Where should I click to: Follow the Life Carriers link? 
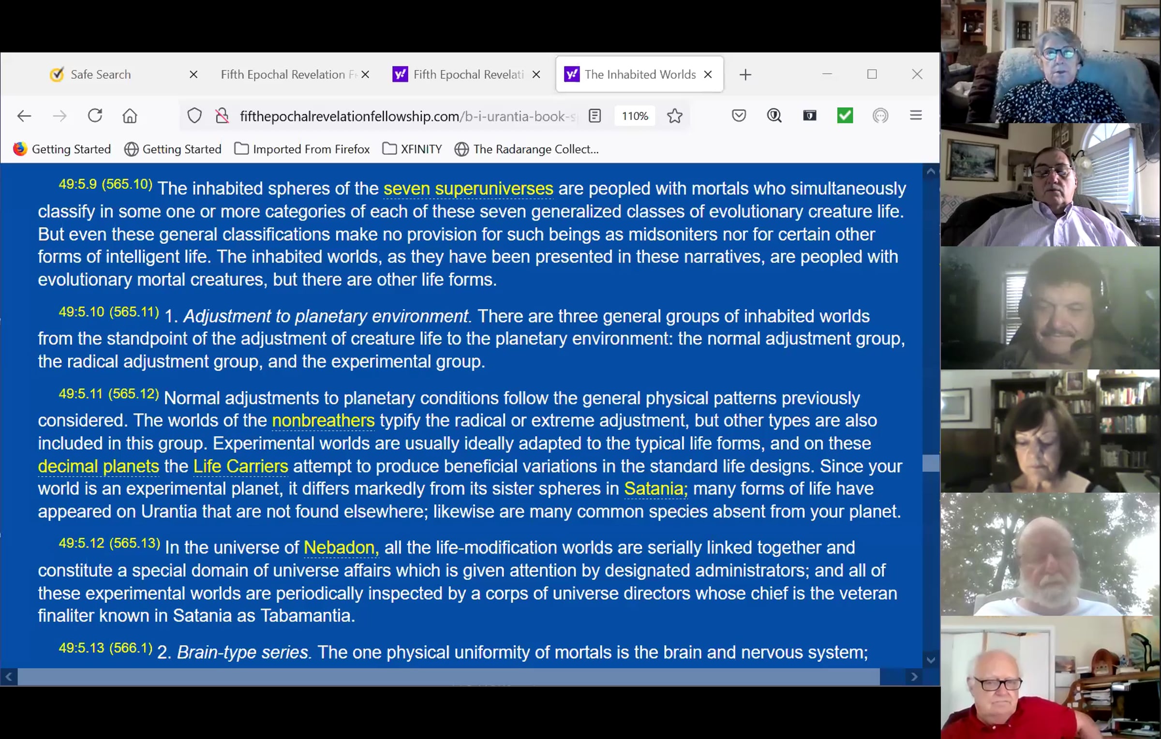[x=241, y=466]
